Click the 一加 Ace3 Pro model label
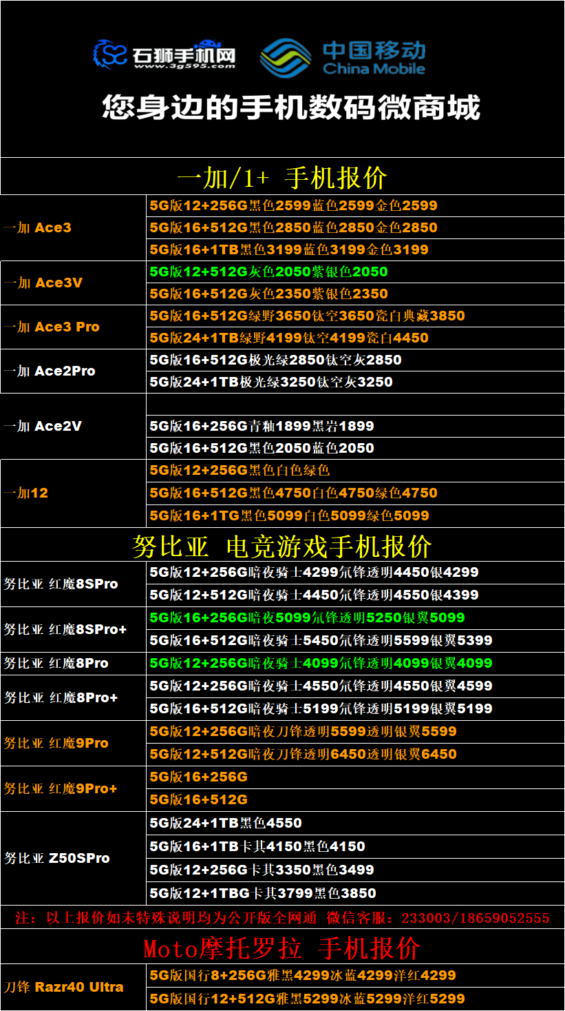Image resolution: width=565 pixels, height=1011 pixels. click(x=52, y=327)
